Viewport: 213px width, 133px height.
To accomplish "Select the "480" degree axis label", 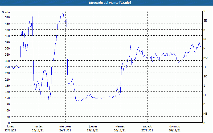I will (x=7, y=23).
